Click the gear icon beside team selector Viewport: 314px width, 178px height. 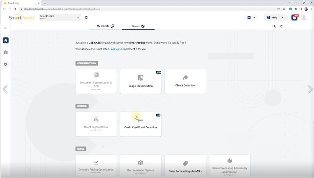pos(86,17)
